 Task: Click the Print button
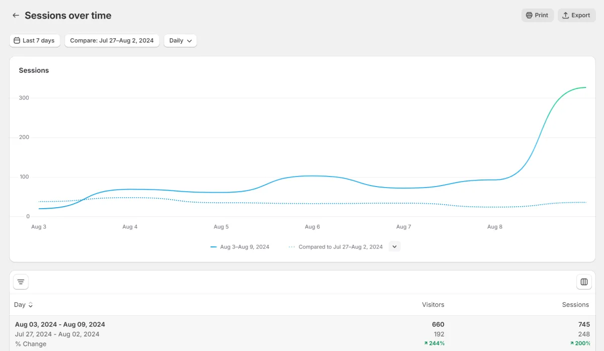pos(537,15)
